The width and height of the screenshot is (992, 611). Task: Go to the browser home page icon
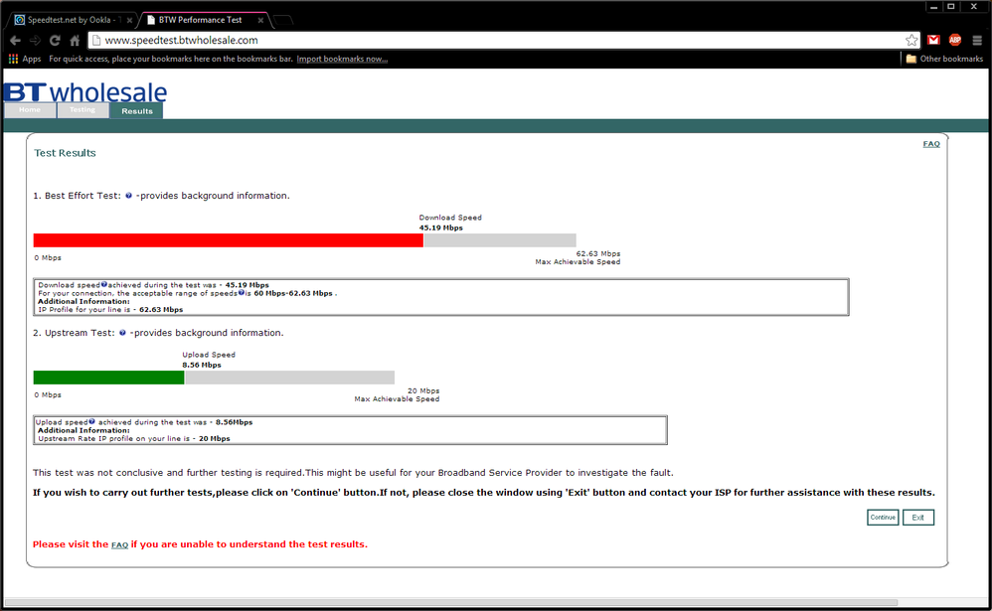(x=75, y=41)
